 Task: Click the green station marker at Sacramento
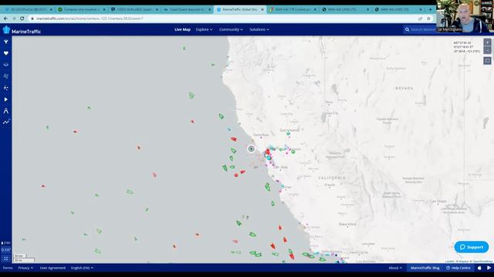(288, 133)
